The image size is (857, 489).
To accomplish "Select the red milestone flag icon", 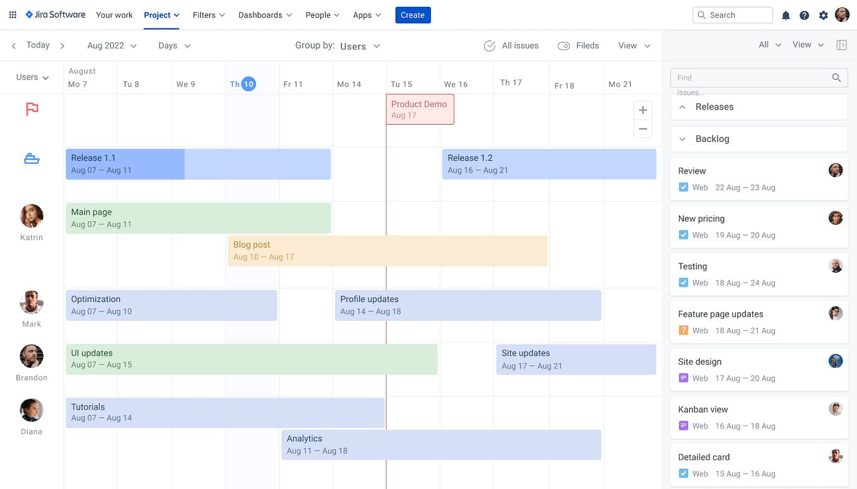I will tap(32, 109).
